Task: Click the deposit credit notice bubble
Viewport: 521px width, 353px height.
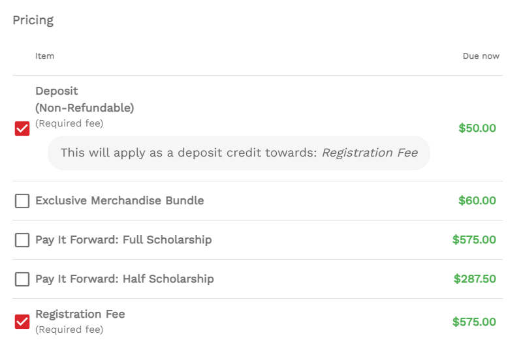Action: click(x=239, y=153)
